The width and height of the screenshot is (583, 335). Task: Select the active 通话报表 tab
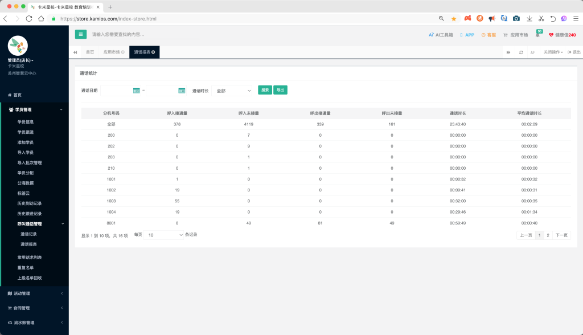coord(144,52)
